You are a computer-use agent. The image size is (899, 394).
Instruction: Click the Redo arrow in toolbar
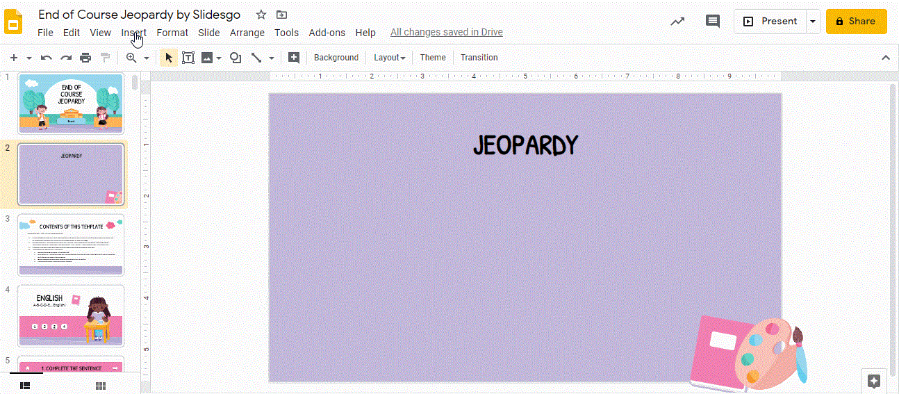pyautogui.click(x=66, y=58)
